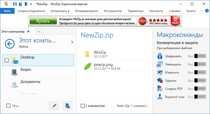Click the Уменьшить image resize icon
Image resolution: width=210 pixels, height=114 pixels.
click(x=160, y=64)
